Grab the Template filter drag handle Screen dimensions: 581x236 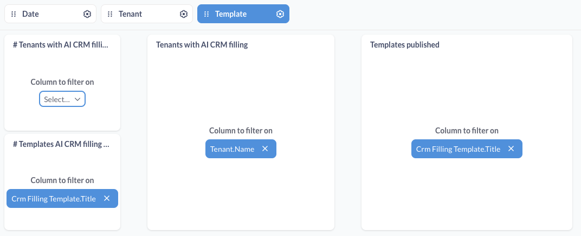click(x=206, y=14)
